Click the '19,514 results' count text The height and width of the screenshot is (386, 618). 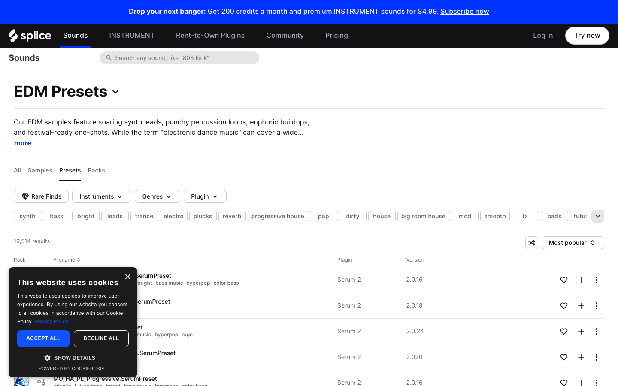tap(32, 241)
